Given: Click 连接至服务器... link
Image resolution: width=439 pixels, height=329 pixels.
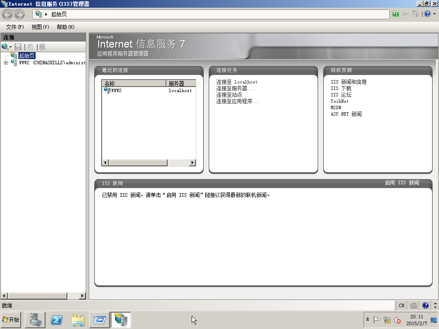Looking at the screenshot, I should coord(235,88).
